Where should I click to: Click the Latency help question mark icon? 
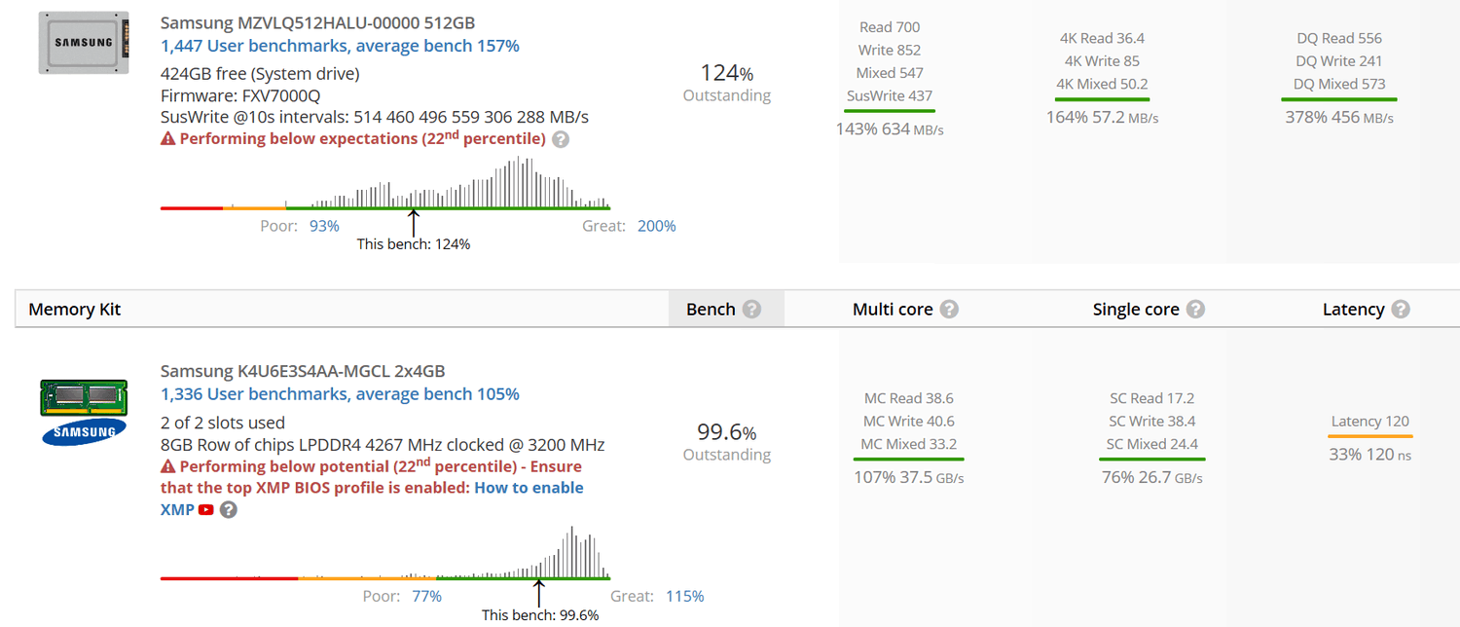point(1401,309)
